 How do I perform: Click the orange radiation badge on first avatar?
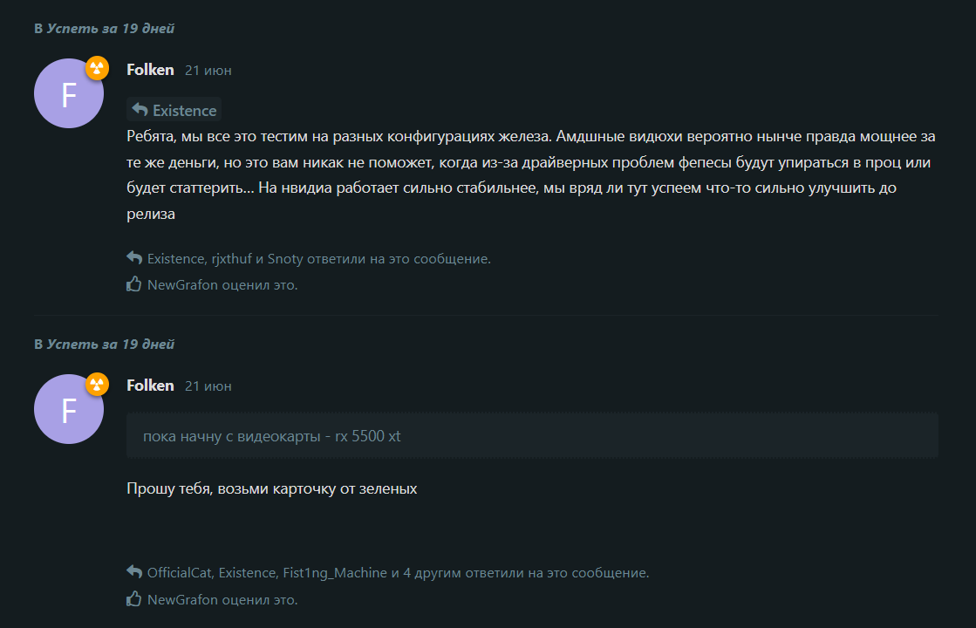97,68
